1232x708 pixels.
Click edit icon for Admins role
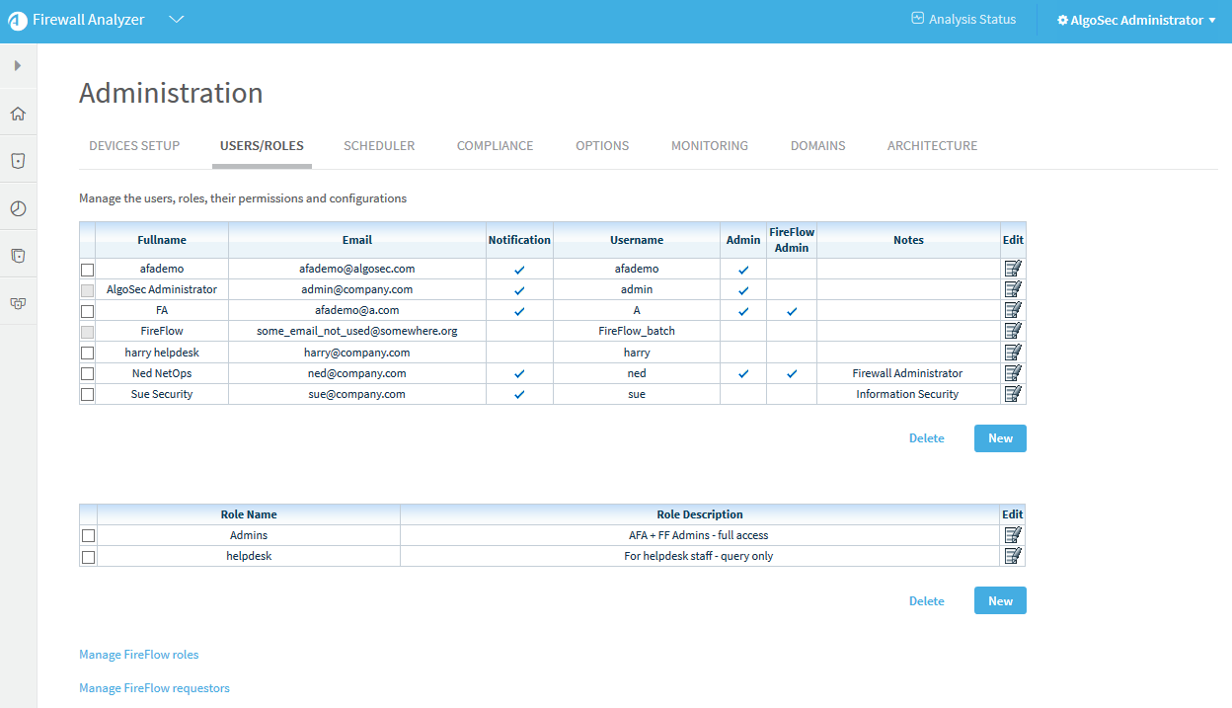(1012, 535)
